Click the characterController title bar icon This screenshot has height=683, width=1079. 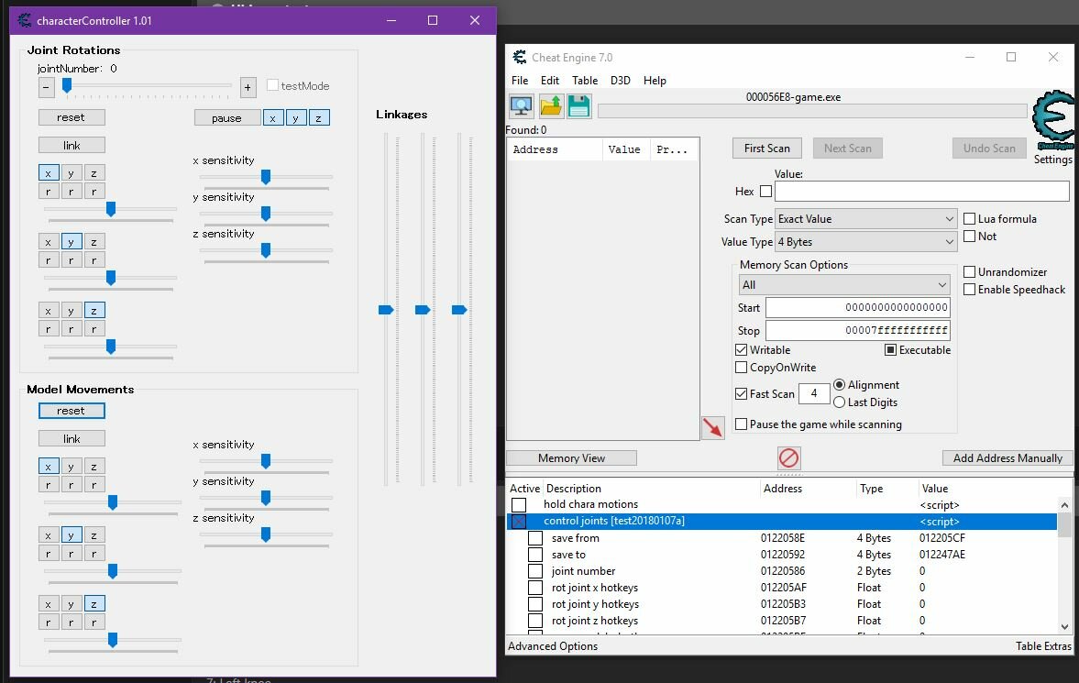tap(24, 21)
